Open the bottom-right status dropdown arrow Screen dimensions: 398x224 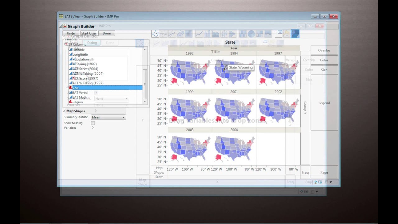[x=331, y=182]
